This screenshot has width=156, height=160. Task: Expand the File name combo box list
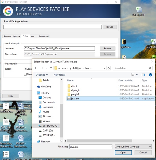click(x=110, y=147)
